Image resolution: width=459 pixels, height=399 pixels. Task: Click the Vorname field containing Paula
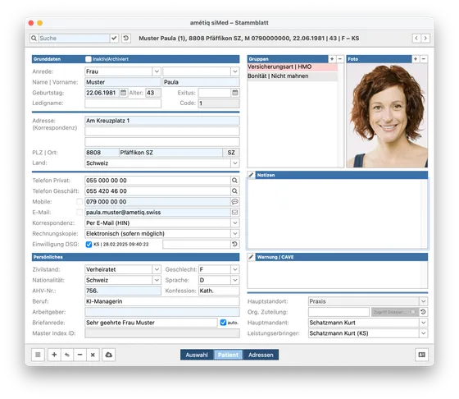point(201,82)
